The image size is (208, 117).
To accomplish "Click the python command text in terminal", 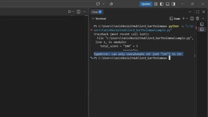I will tap(174, 26).
